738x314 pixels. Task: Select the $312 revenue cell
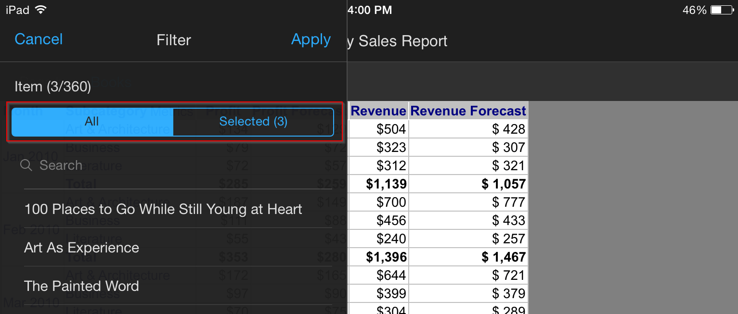[x=378, y=165]
